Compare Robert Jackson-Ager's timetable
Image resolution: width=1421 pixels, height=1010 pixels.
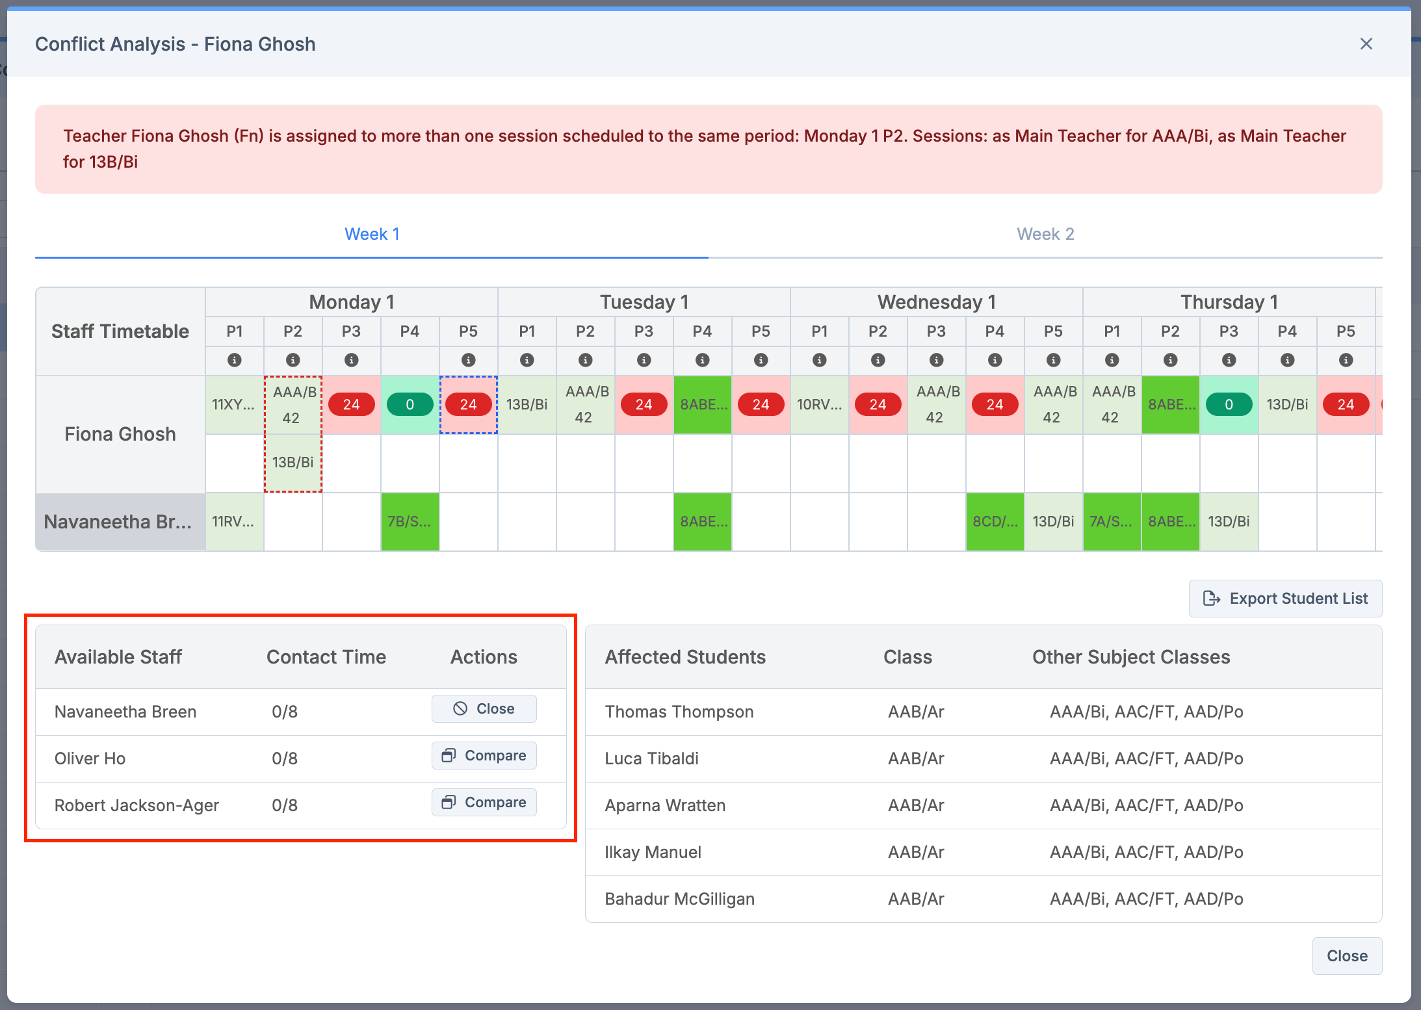pos(484,803)
